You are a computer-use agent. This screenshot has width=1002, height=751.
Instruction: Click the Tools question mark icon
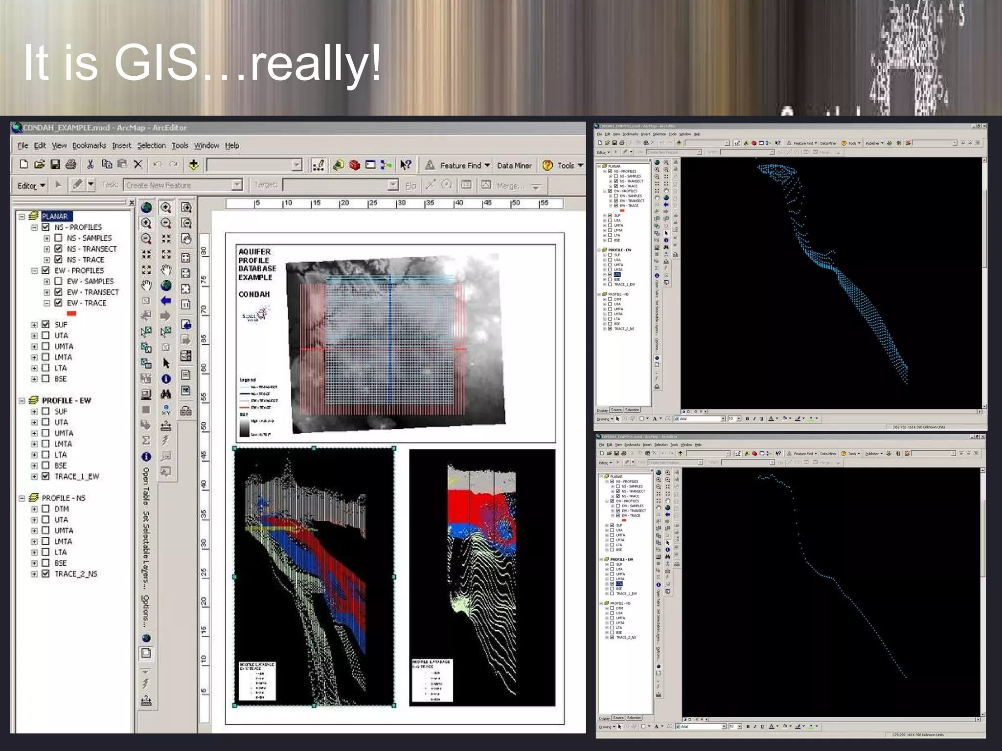pyautogui.click(x=547, y=165)
